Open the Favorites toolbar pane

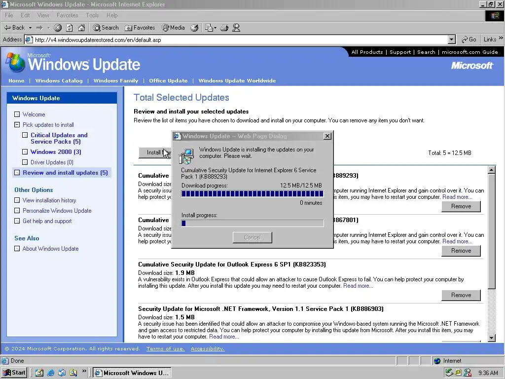pyautogui.click(x=140, y=28)
